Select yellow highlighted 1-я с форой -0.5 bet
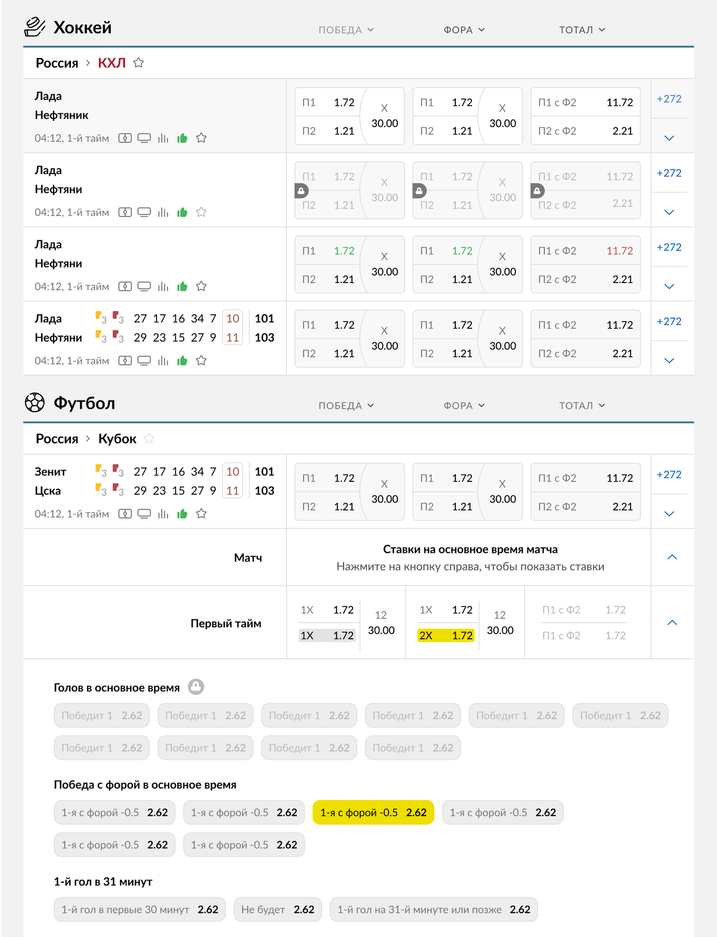This screenshot has width=717, height=937. [373, 813]
